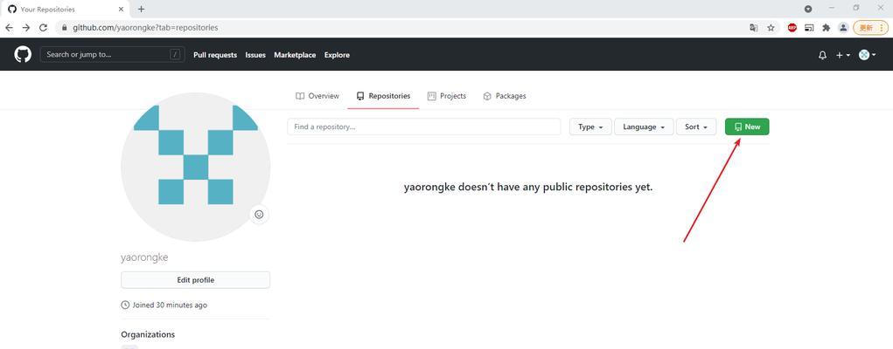Go back with browser back arrow
Image resolution: width=893 pixels, height=349 pixels.
9,27
